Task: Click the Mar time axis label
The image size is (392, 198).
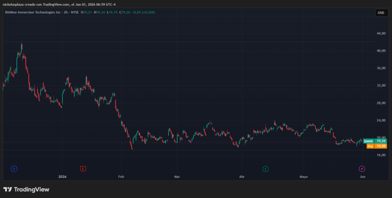Action: point(177,177)
